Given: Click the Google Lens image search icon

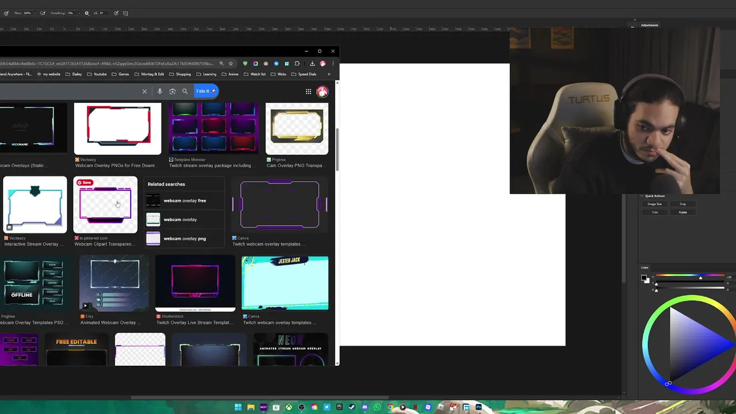Looking at the screenshot, I should [x=172, y=91].
